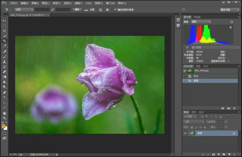Select the Type (T) tool
The width and height of the screenshot is (242, 157).
click(4, 97)
